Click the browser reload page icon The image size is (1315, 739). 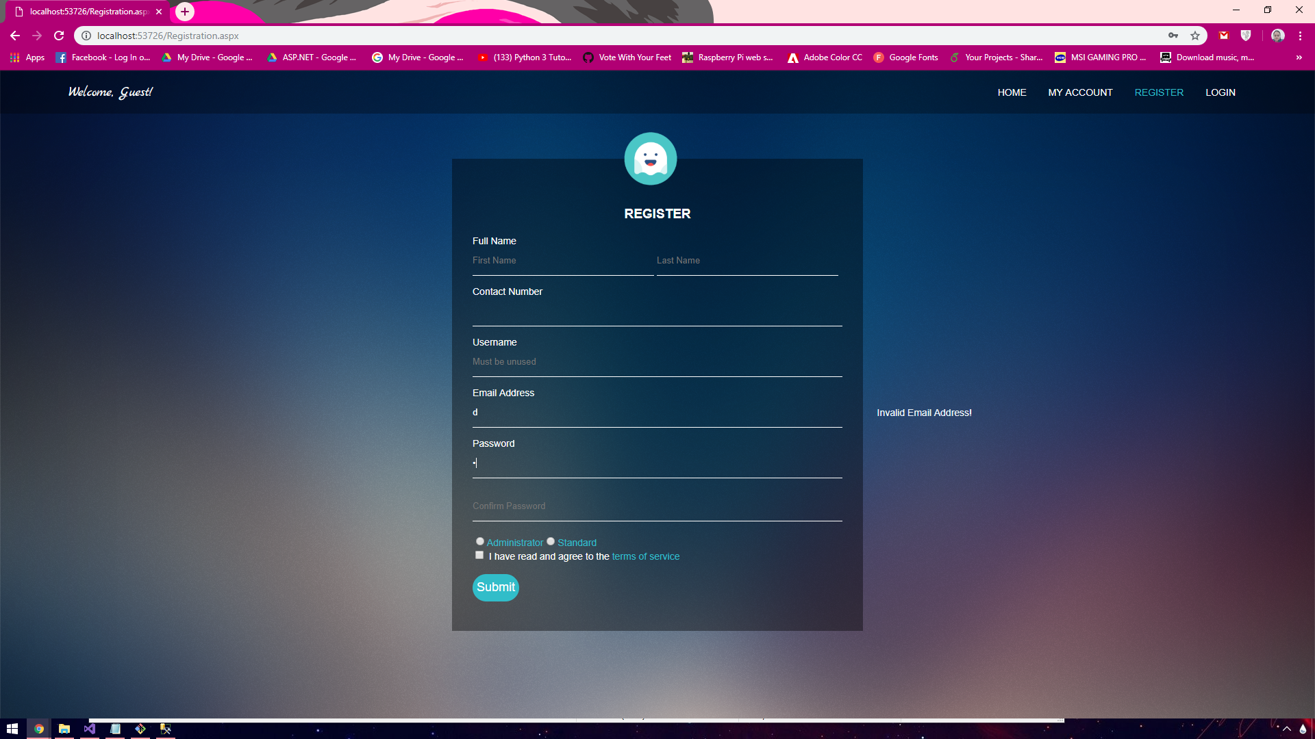[59, 36]
